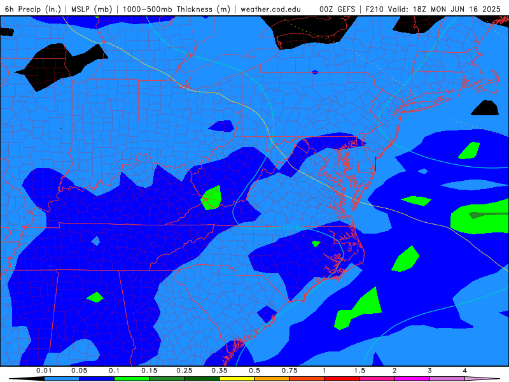
Task: Click the '1' legend value
Action: [x=324, y=371]
